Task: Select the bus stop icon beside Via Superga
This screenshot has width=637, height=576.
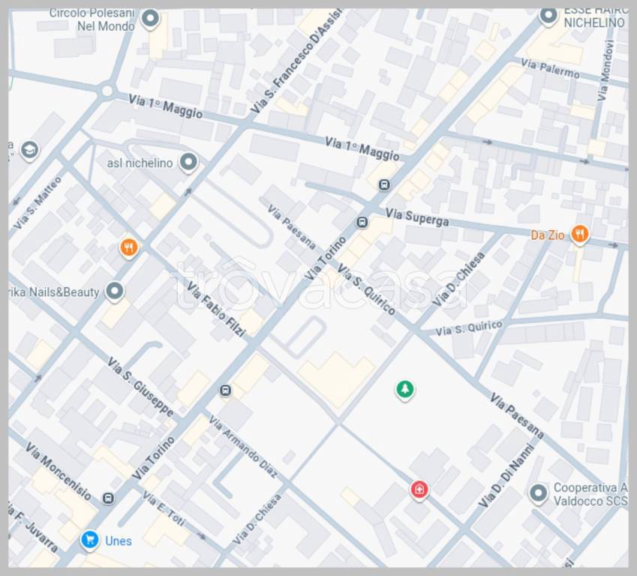Action: coord(362,222)
